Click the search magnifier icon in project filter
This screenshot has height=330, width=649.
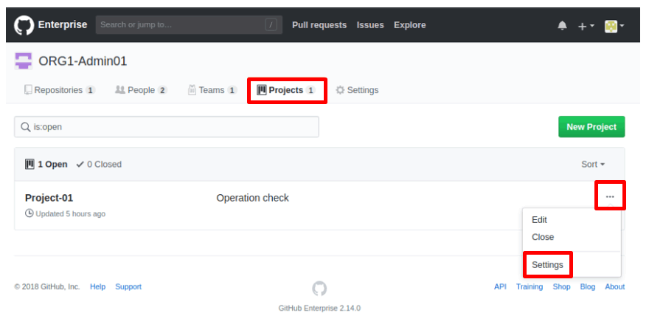(x=26, y=127)
